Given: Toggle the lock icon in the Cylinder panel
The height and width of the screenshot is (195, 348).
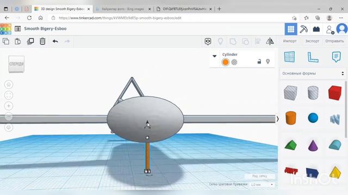Looking at the screenshot, I should click(x=259, y=61).
